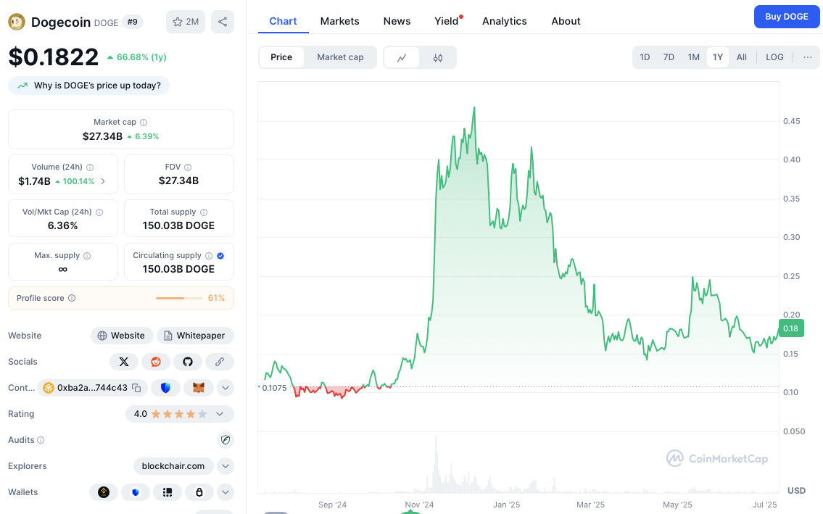Click the 150.03B DOGE total supply value
The width and height of the screenshot is (823, 514).
pos(178,225)
